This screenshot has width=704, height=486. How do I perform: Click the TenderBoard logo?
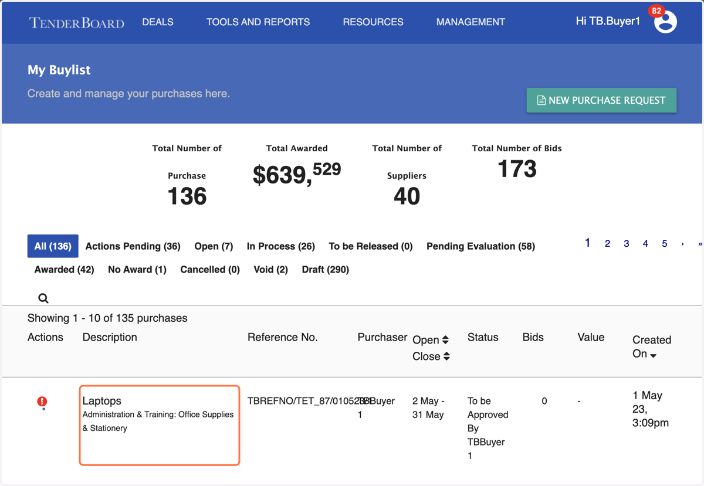click(77, 22)
